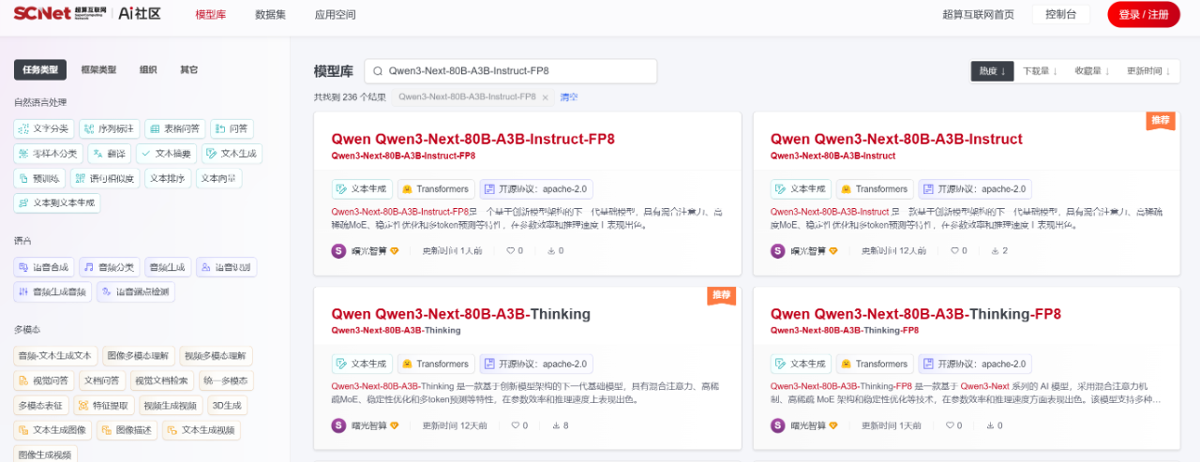Click verified badge on Qwen3-Next-80B-A3B-Instruct-FP8 card
The image size is (1200, 462).
click(x=395, y=251)
